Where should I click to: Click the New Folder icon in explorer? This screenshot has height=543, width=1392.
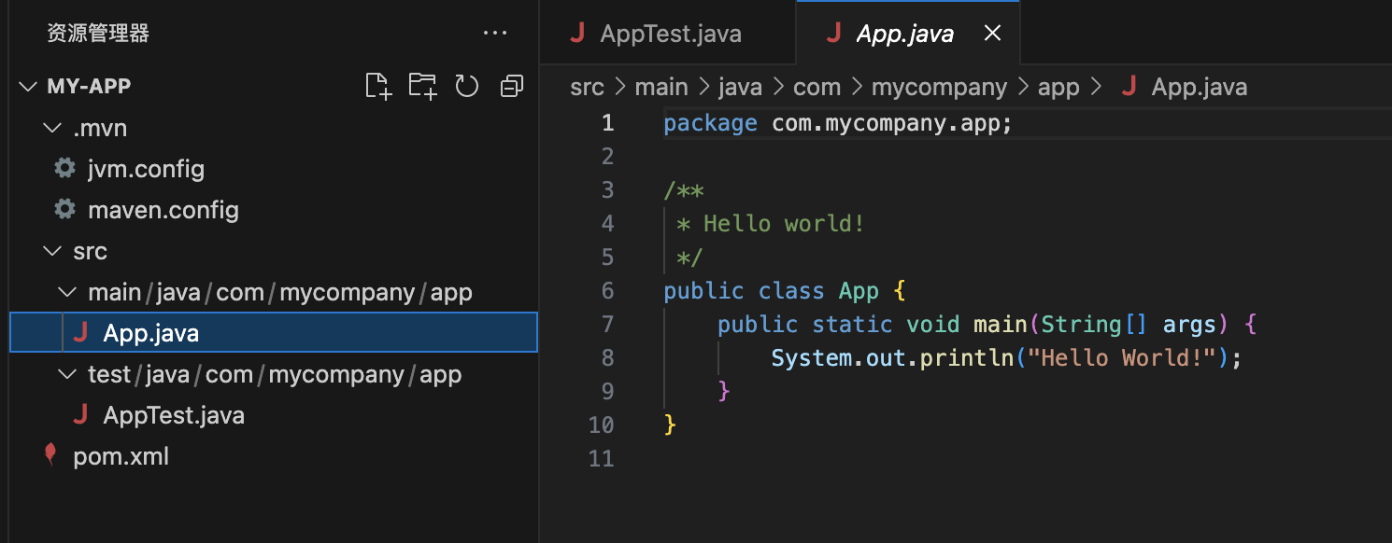(422, 87)
